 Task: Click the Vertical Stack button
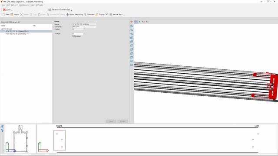point(116,14)
